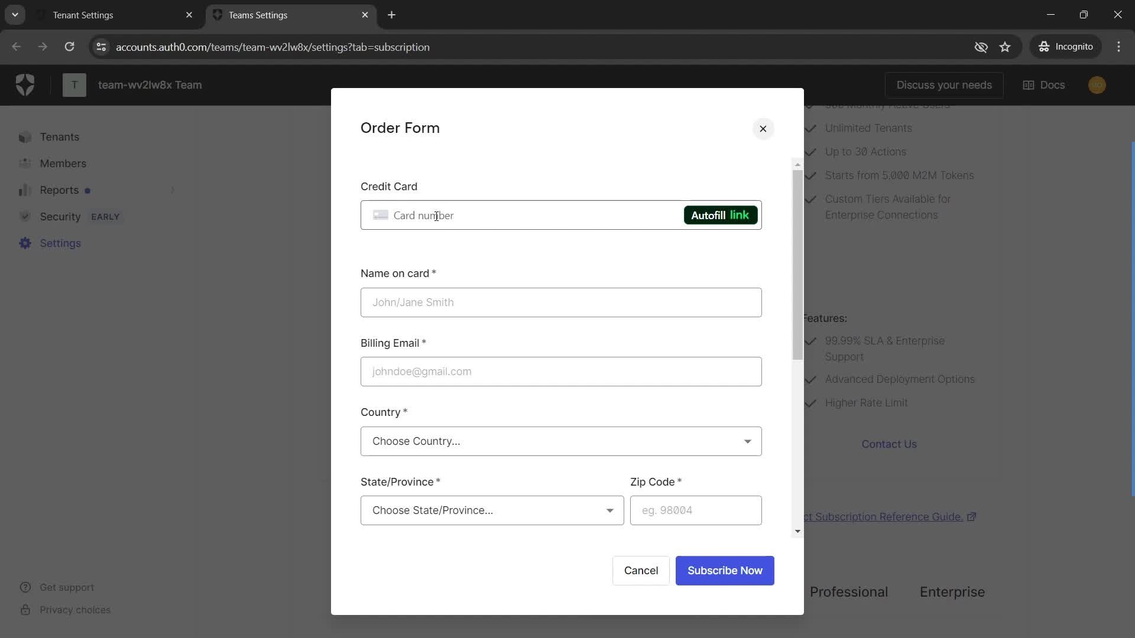The height and width of the screenshot is (638, 1135).
Task: Click the Unlimited Tenants feature text
Action: (868, 128)
